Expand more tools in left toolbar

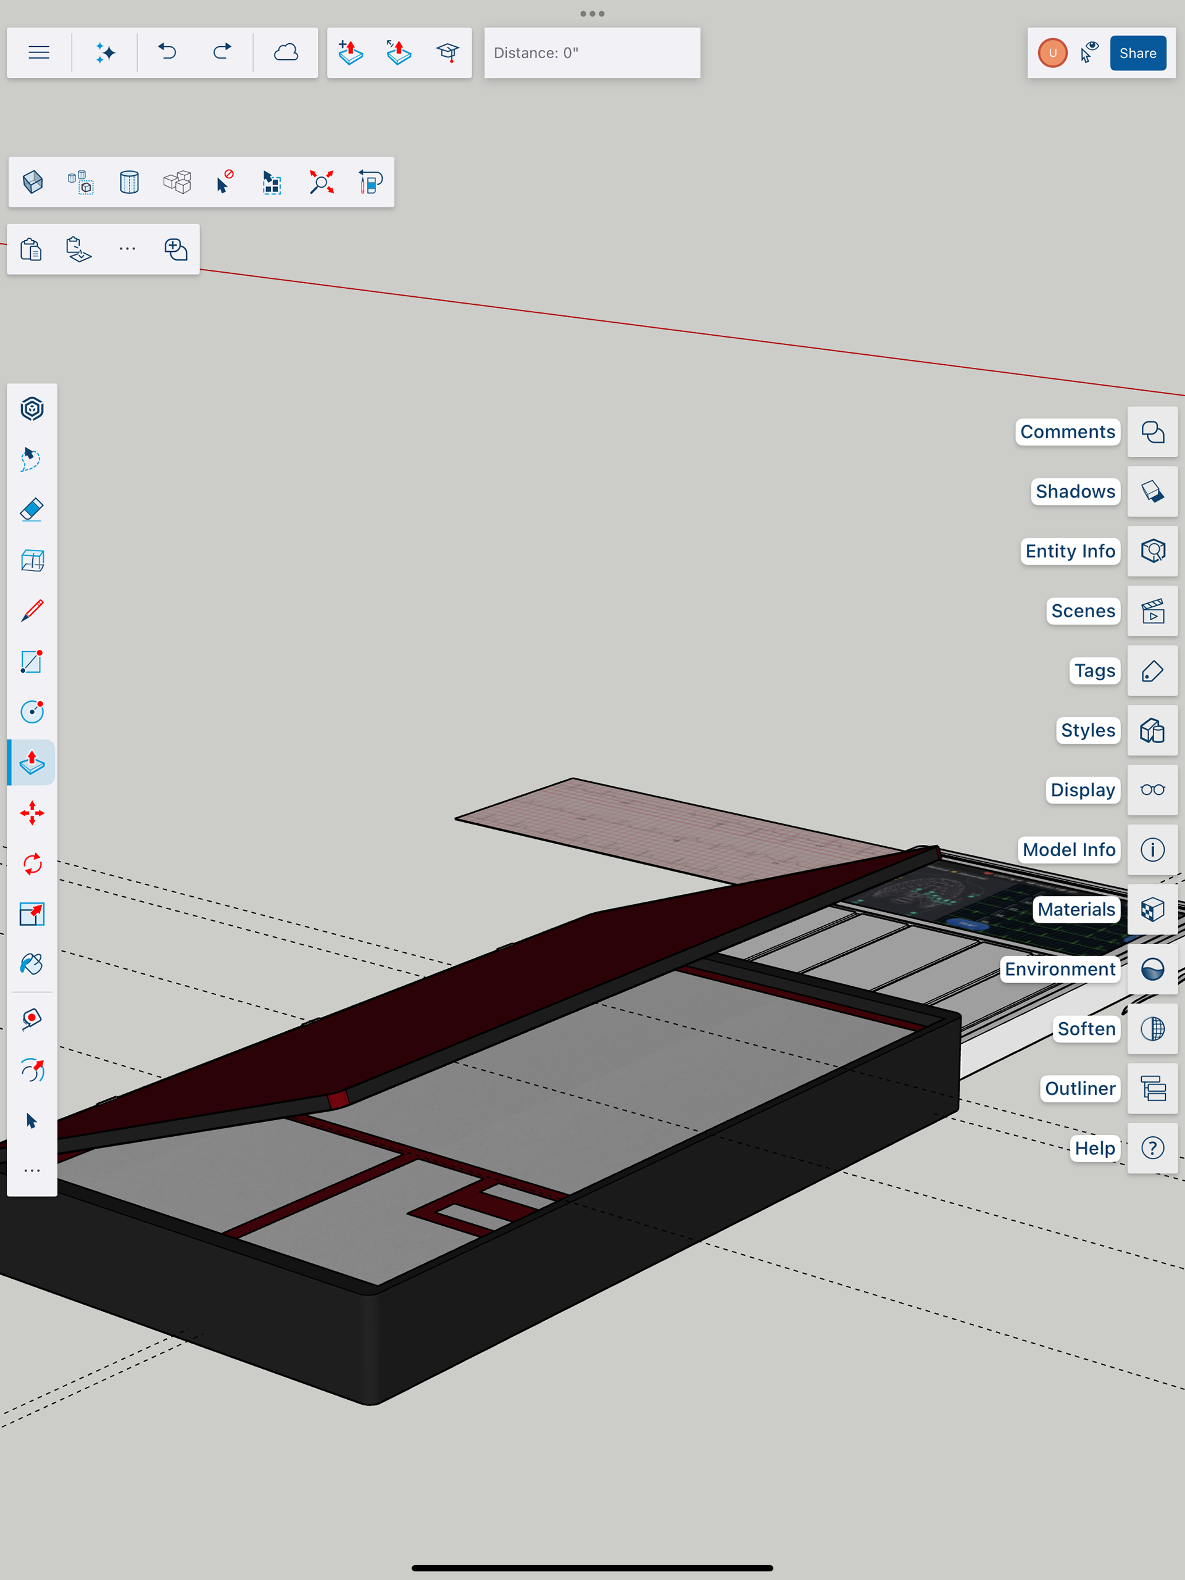coord(32,1171)
